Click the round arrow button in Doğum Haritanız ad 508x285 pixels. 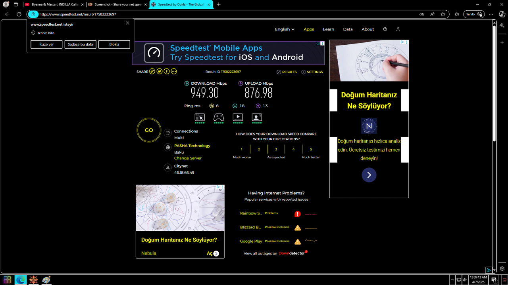point(369,175)
